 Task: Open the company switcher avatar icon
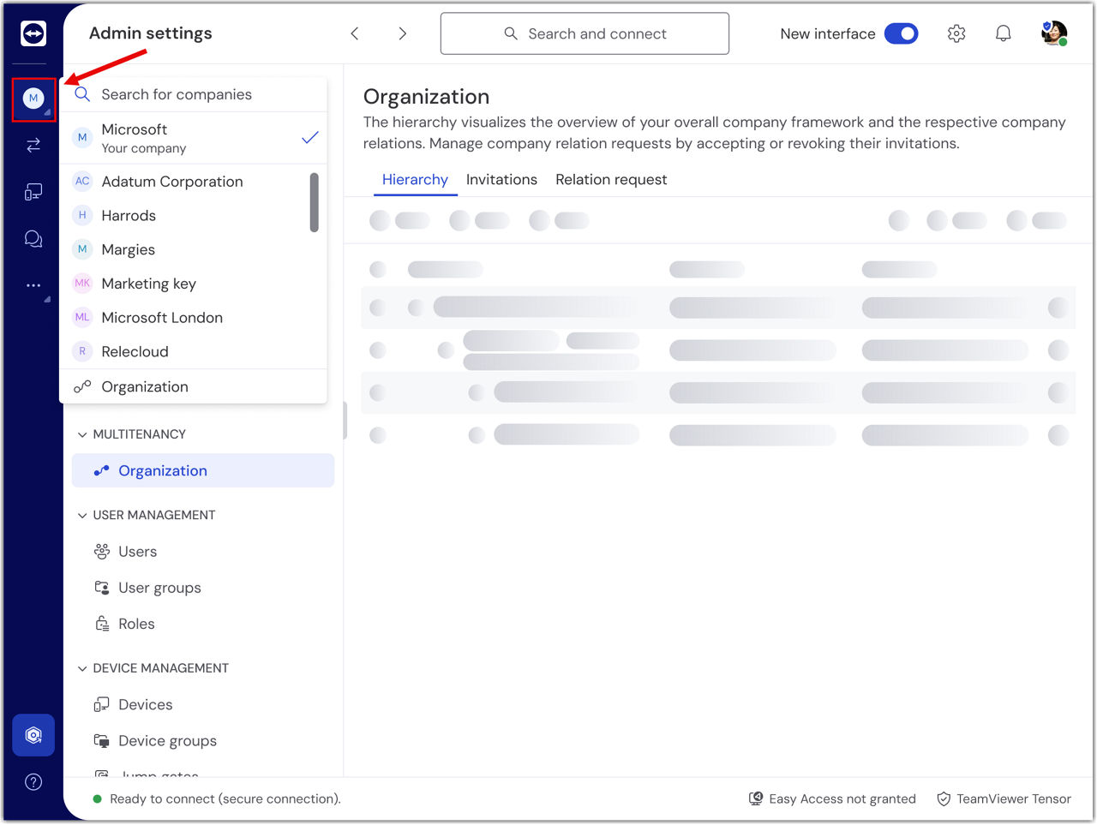pos(33,99)
